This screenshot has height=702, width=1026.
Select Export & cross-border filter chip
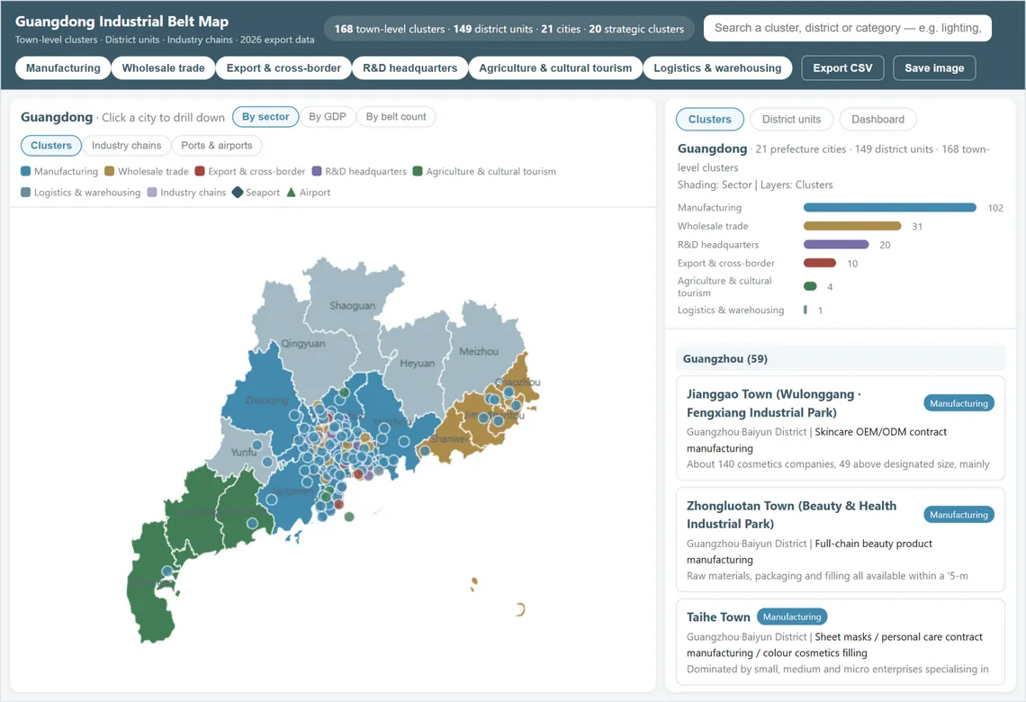(x=283, y=68)
